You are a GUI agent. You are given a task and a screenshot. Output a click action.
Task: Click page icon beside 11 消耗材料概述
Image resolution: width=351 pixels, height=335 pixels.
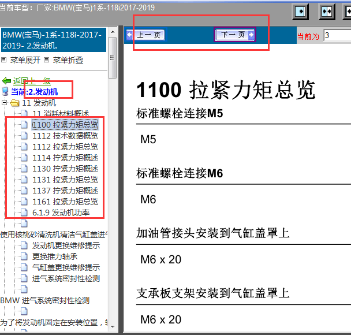(x=24, y=114)
